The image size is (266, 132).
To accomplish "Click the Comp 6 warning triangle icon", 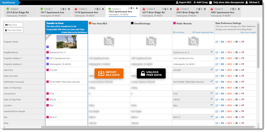I will (x=212, y=9).
